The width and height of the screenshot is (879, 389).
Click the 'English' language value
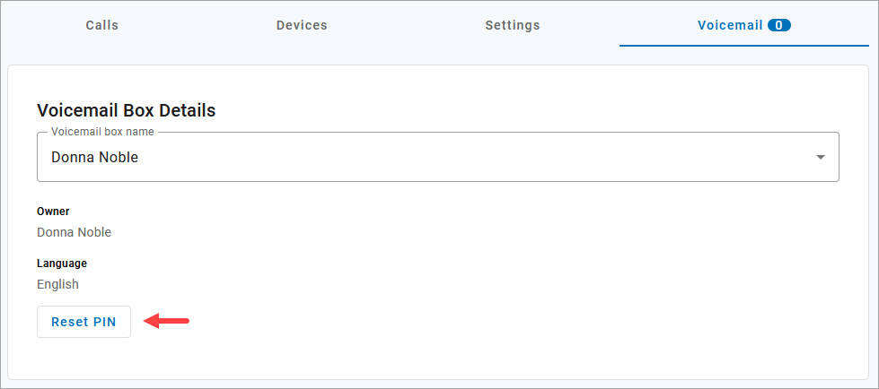point(57,284)
